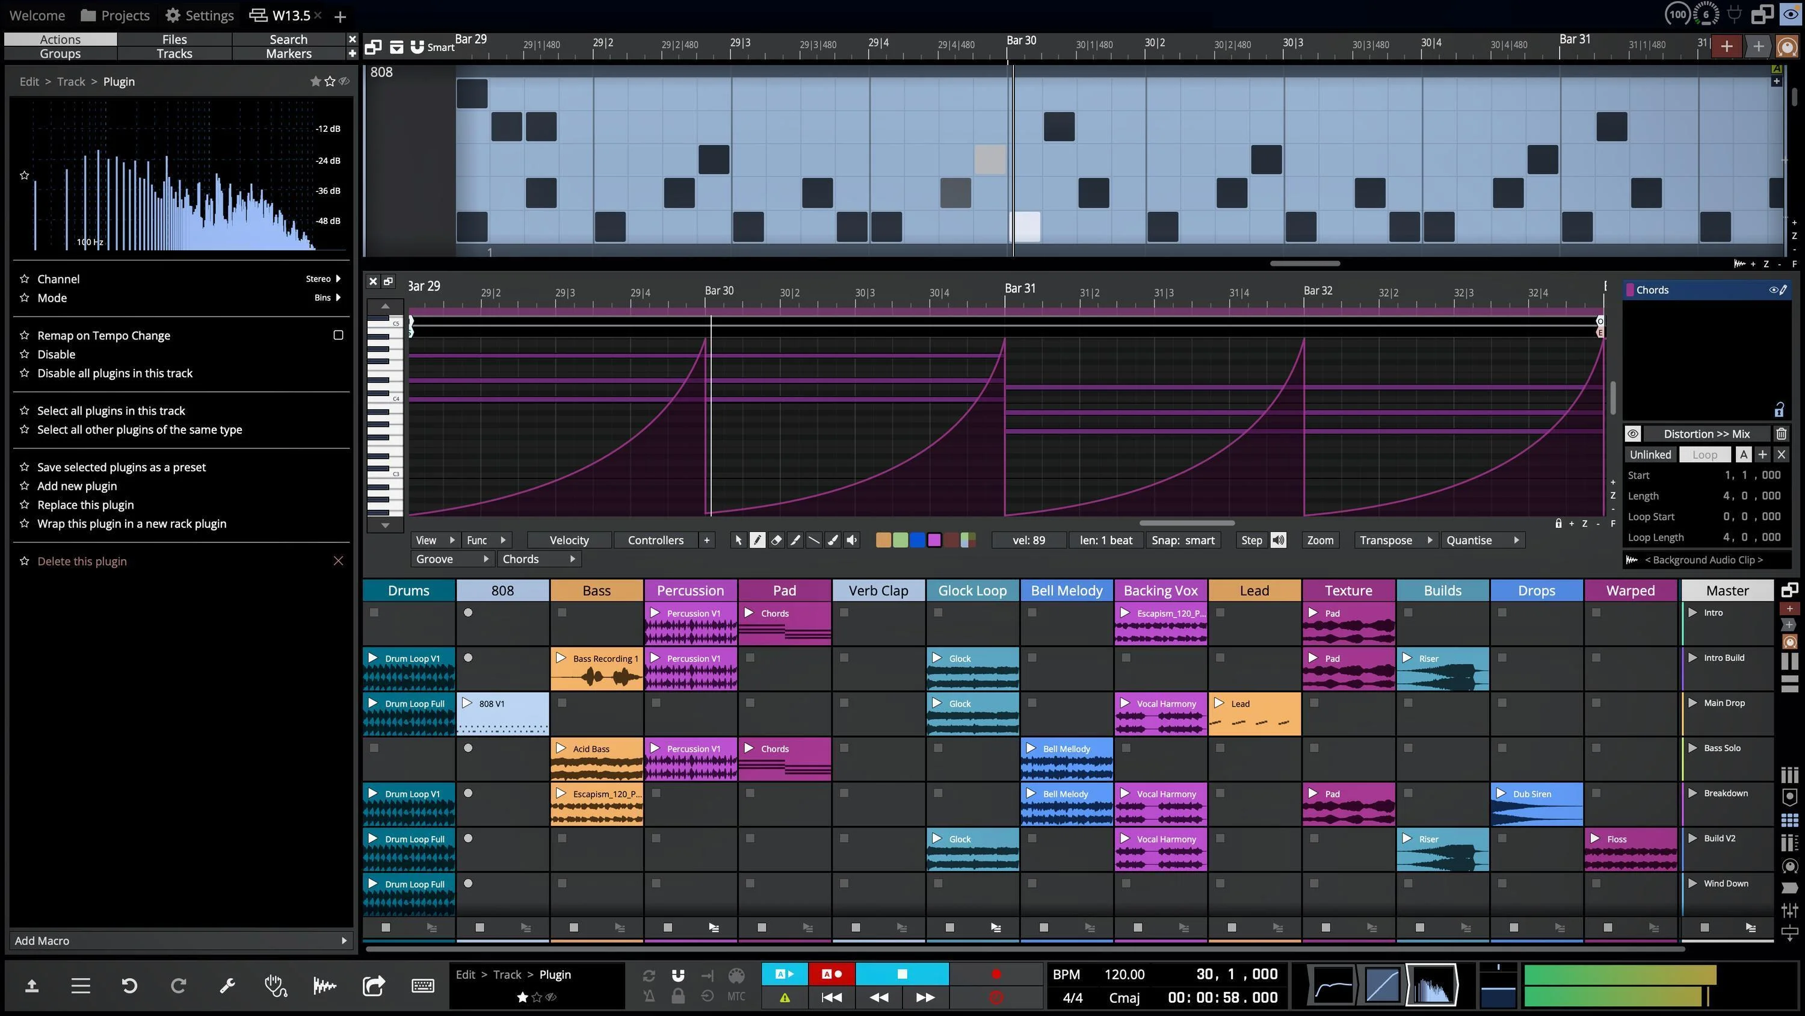Click the MIDI connector icon above MTC
This screenshot has width=1805, height=1016.
[x=736, y=976]
